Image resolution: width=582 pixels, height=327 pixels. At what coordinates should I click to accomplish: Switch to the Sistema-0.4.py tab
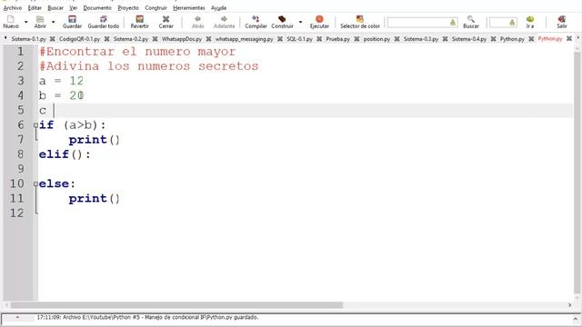click(x=469, y=39)
